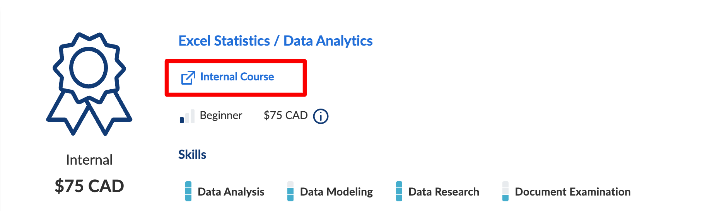Select the Data Analysis skill label

231,192
